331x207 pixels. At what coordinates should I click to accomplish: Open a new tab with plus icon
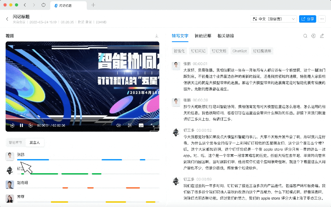(x=93, y=5)
